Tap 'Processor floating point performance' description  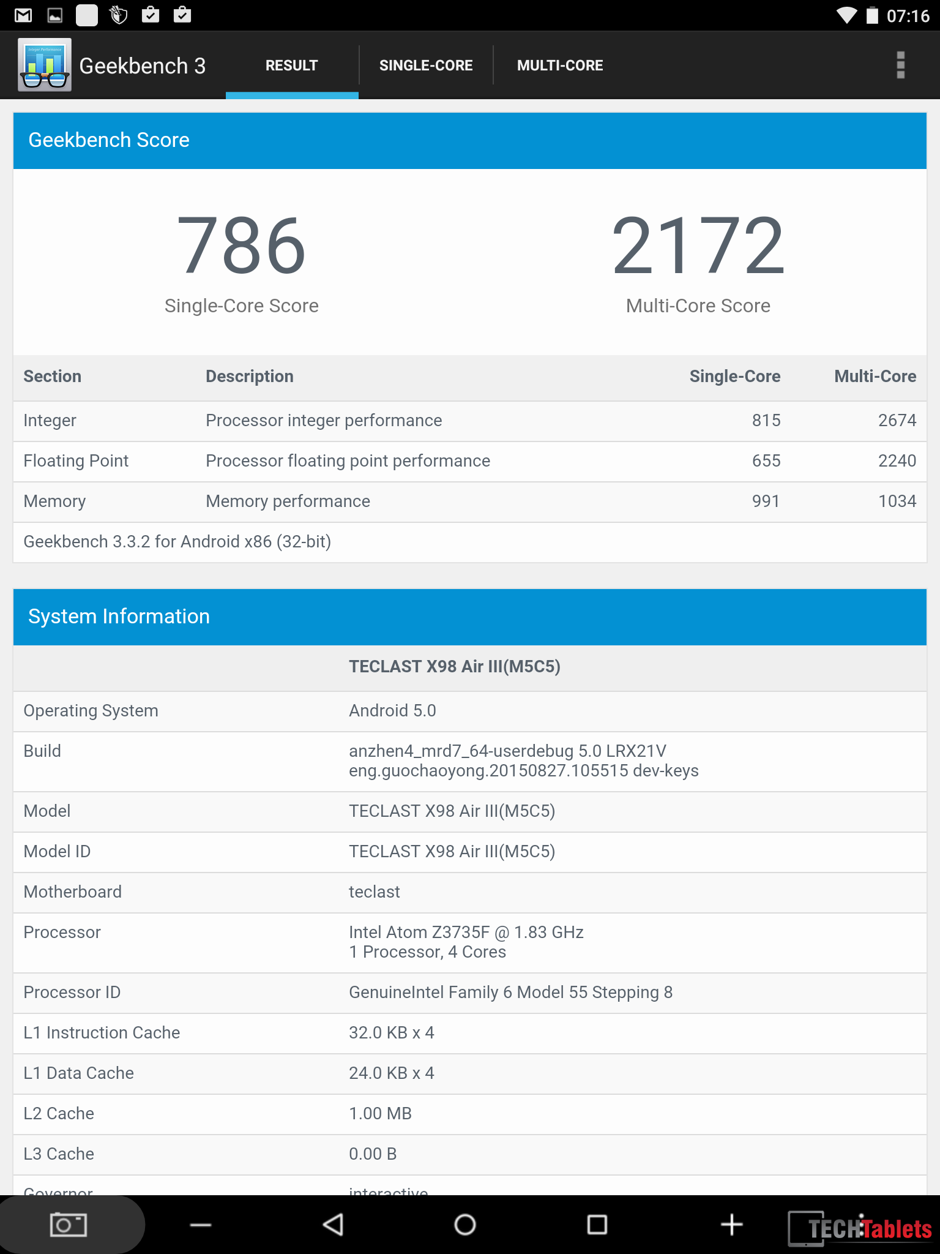348,461
